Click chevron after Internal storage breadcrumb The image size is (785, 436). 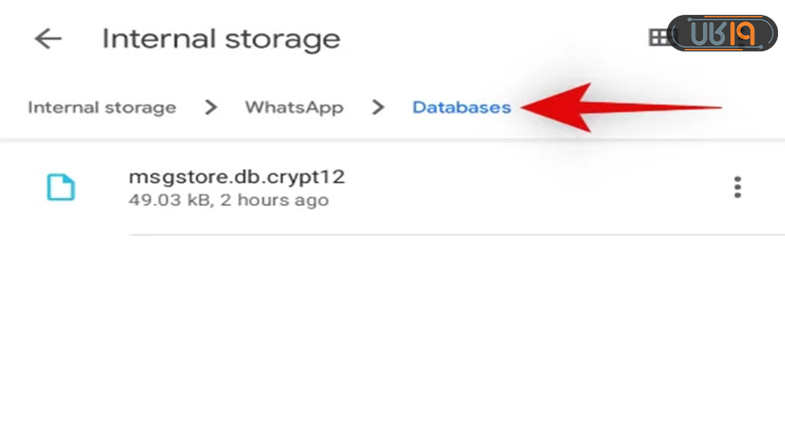click(x=210, y=108)
